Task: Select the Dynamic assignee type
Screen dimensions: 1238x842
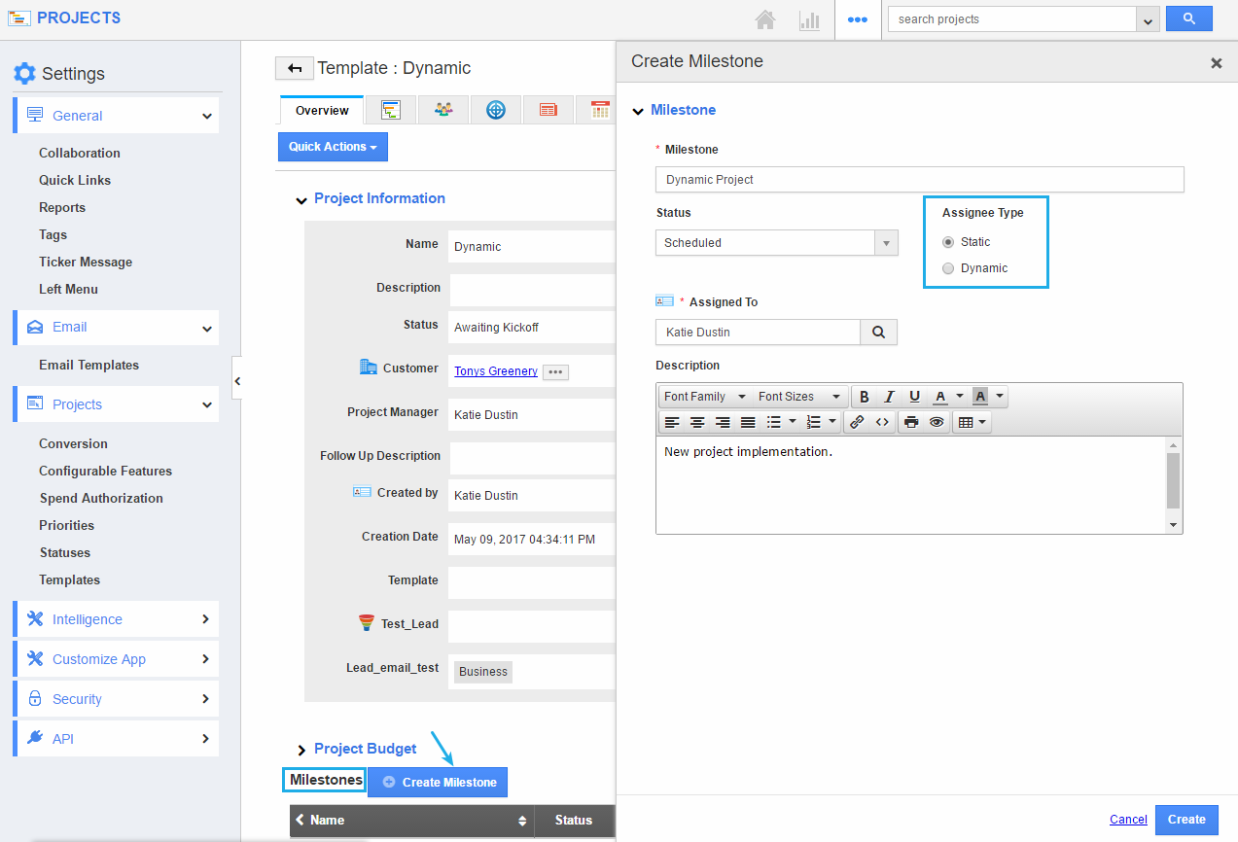Action: pos(948,268)
